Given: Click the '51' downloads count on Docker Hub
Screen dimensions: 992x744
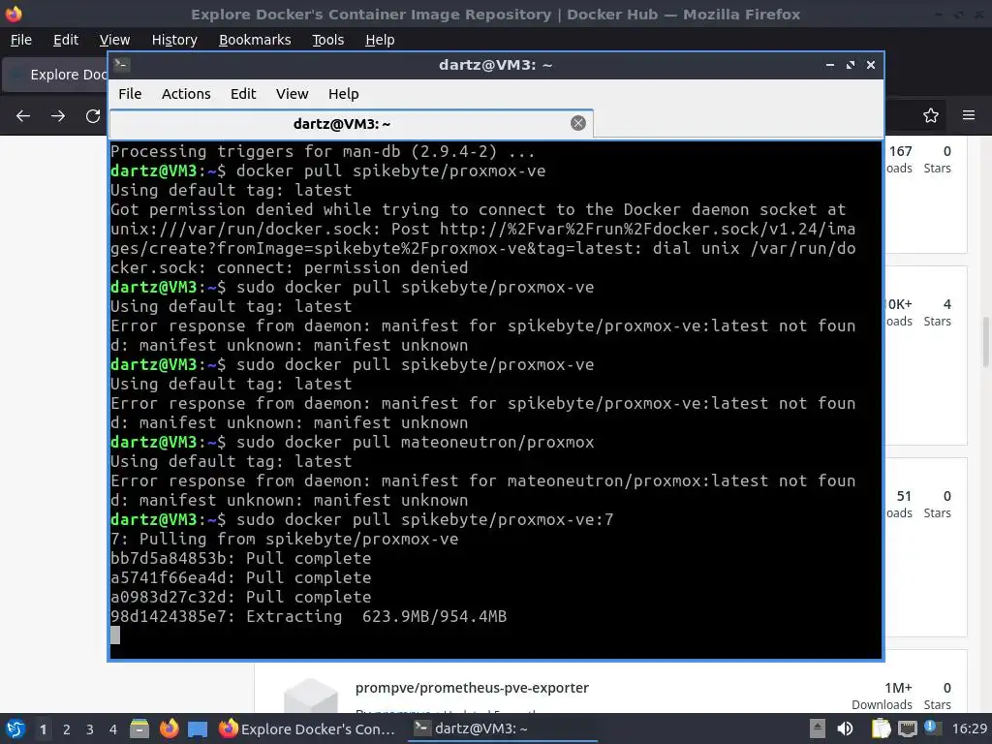Looking at the screenshot, I should (904, 496).
